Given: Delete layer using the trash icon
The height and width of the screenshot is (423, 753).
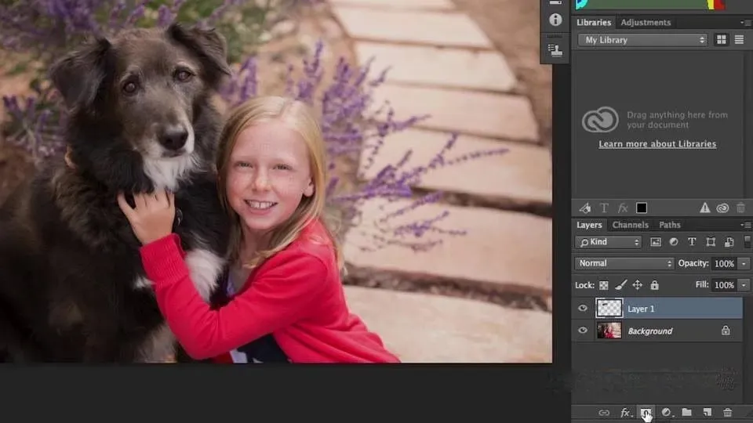Looking at the screenshot, I should [x=727, y=413].
